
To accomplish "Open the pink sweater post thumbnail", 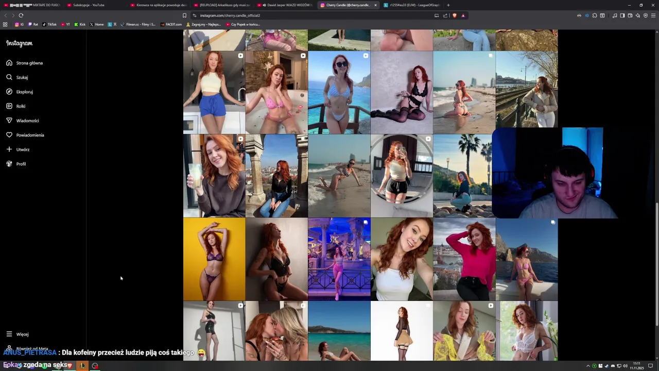I will (464, 259).
